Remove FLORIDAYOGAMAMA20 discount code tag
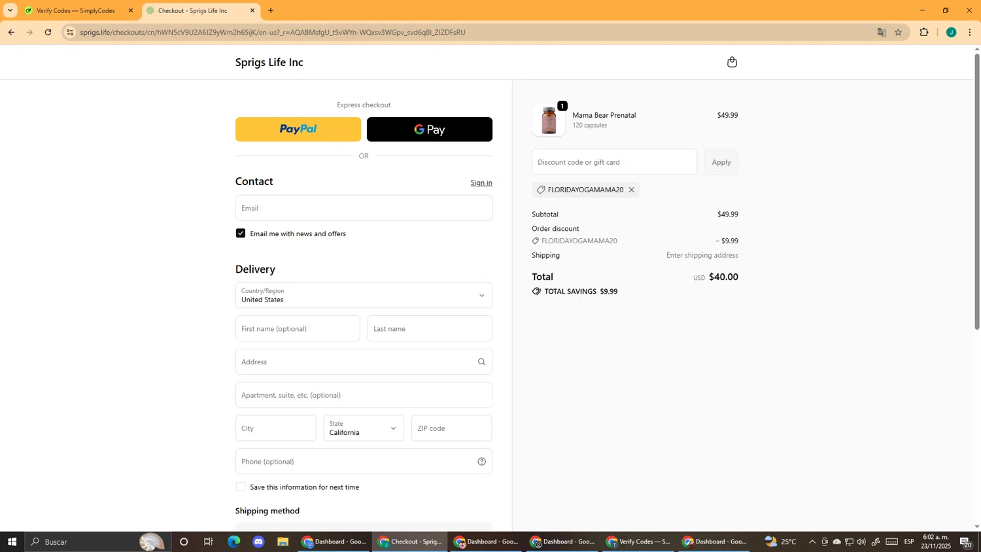 (x=631, y=190)
